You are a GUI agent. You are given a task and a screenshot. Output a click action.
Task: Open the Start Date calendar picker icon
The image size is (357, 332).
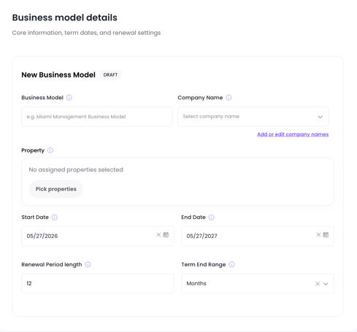pos(166,235)
